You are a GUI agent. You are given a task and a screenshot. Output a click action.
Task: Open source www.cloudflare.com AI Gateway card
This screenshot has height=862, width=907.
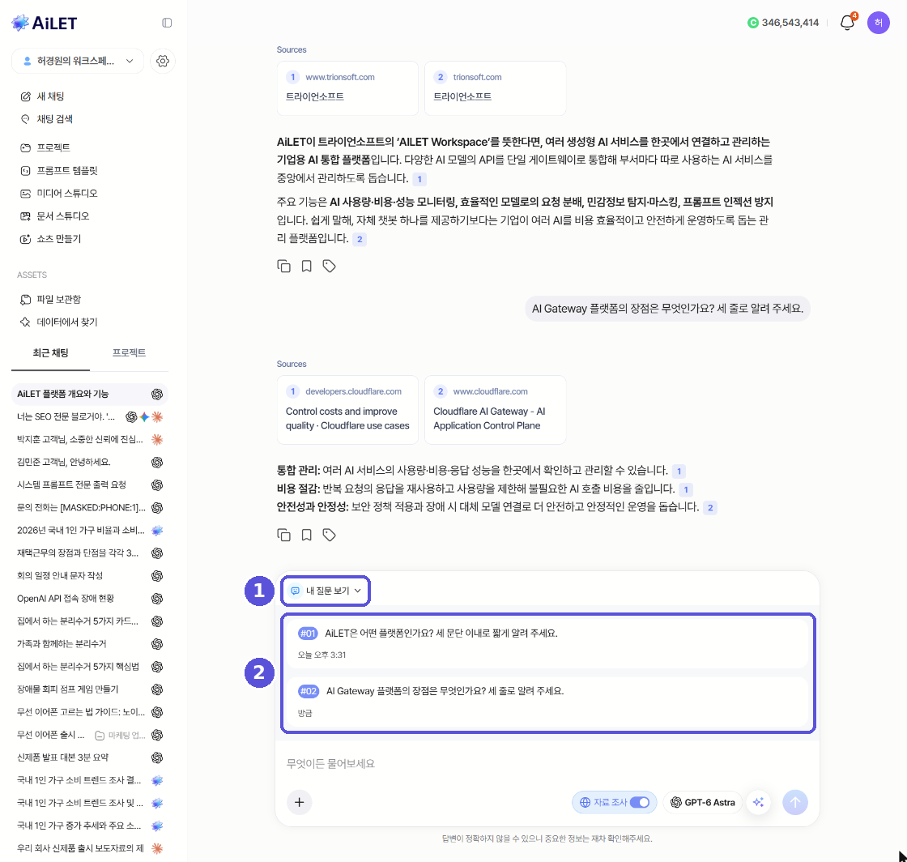point(495,410)
